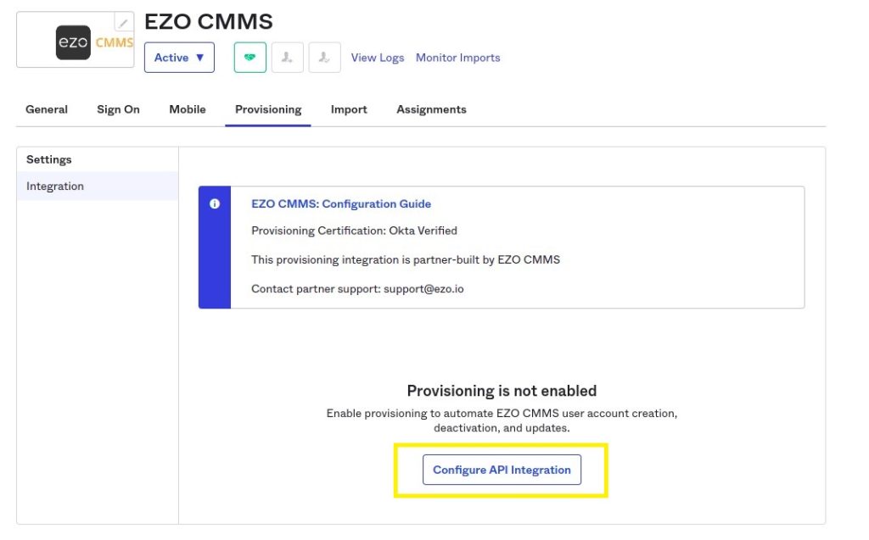
Task: Open the Import tab
Action: click(x=349, y=109)
